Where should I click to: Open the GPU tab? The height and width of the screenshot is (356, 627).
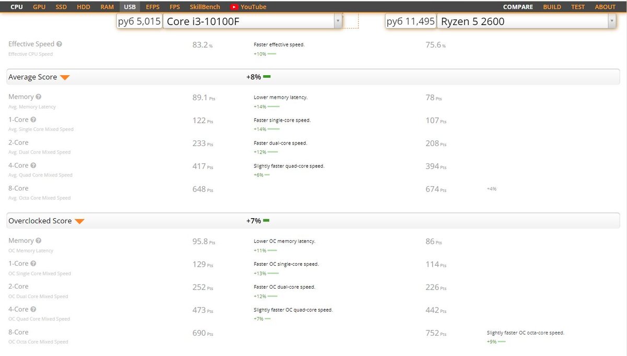39,7
